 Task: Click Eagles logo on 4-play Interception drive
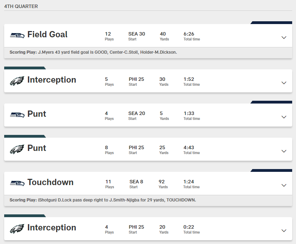[17, 228]
